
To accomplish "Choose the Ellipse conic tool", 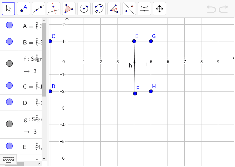I will click(x=99, y=9).
